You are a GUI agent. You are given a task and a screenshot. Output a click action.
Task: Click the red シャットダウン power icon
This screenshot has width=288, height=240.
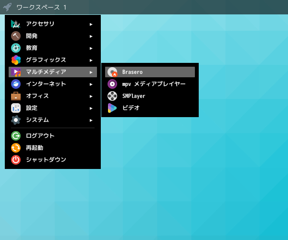point(16,160)
